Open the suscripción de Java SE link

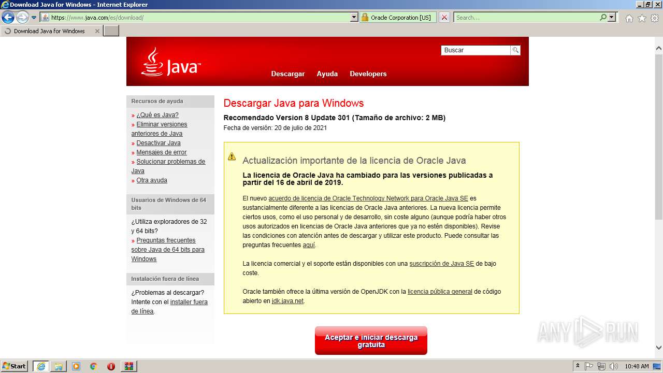[x=442, y=264]
